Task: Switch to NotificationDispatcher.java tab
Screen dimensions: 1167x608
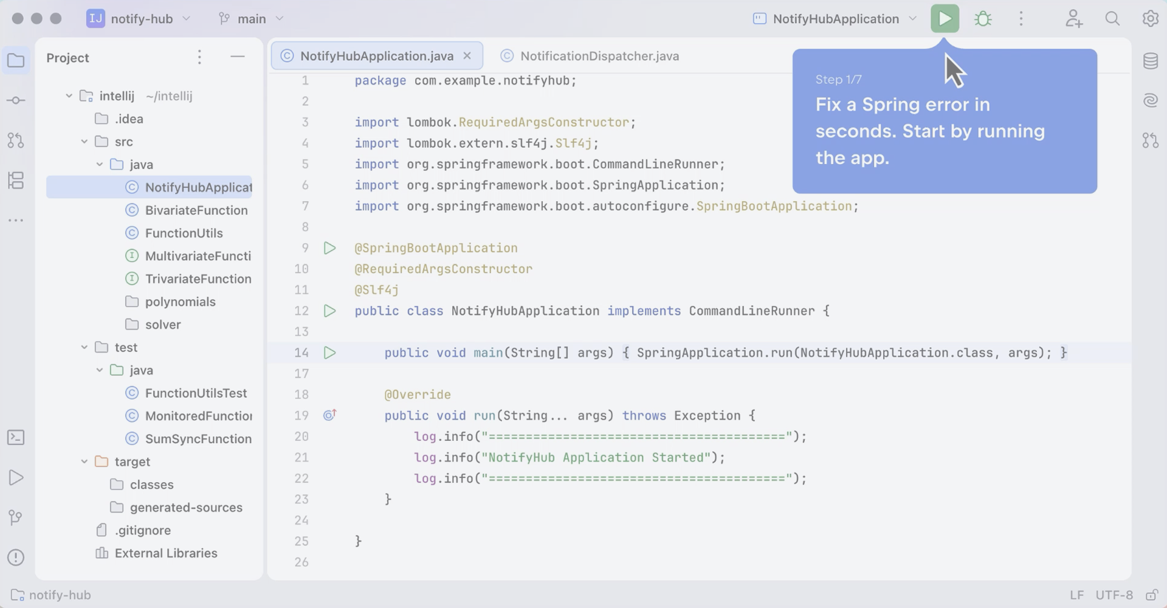Action: point(590,56)
